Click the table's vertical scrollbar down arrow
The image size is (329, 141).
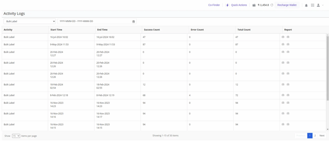(x=327, y=129)
